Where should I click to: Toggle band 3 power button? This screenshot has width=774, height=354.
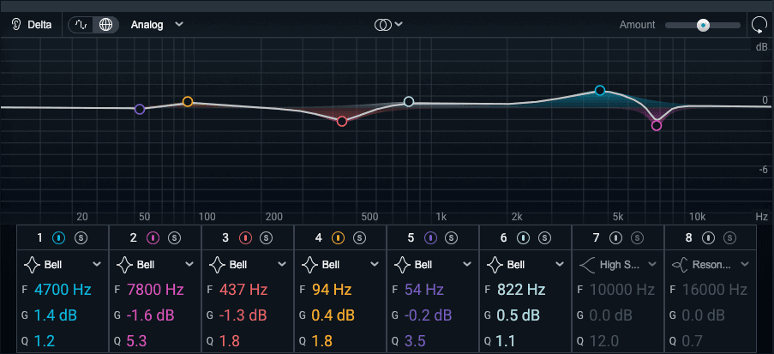(245, 238)
